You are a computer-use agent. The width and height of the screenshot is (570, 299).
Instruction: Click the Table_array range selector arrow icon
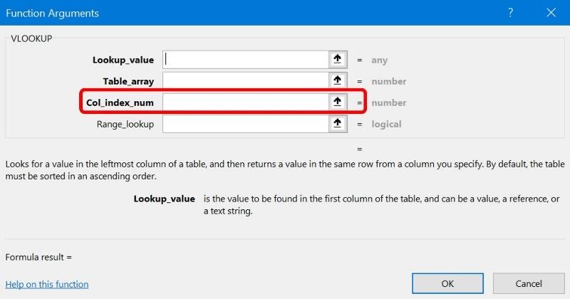click(338, 81)
